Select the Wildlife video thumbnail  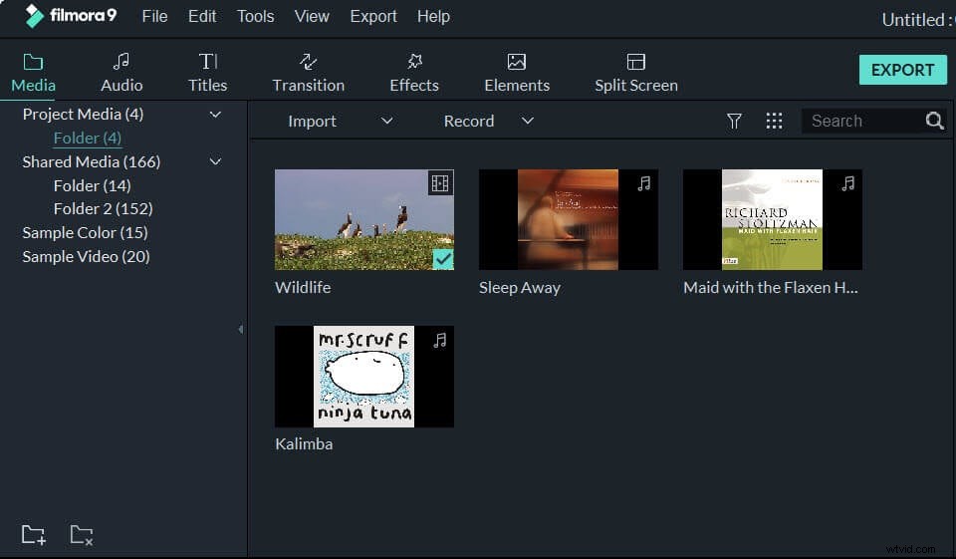(x=364, y=219)
